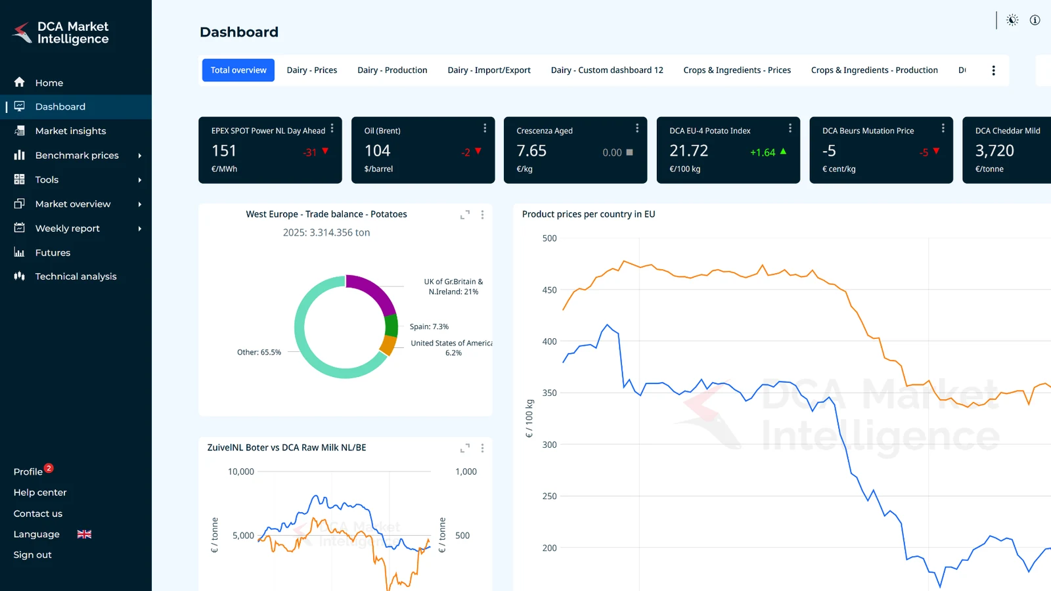
Task: Expand the Weekly report submenu arrow
Action: click(x=140, y=229)
